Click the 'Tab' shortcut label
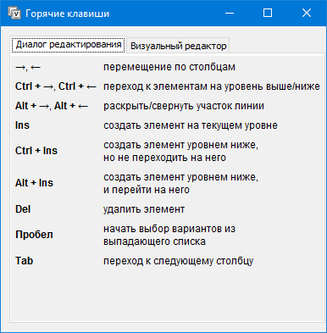This screenshot has height=333, width=327. click(x=24, y=261)
